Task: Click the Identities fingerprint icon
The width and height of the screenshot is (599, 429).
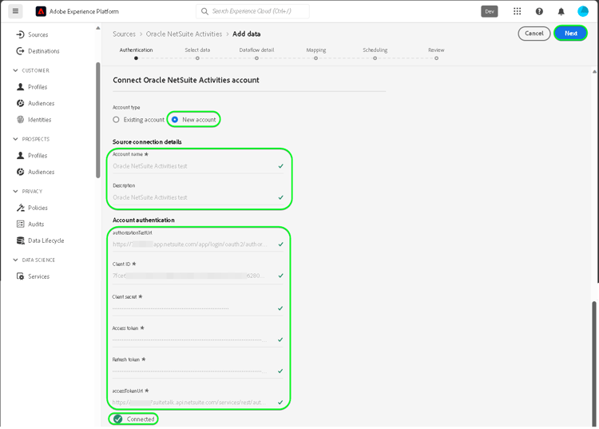Action: 20,120
